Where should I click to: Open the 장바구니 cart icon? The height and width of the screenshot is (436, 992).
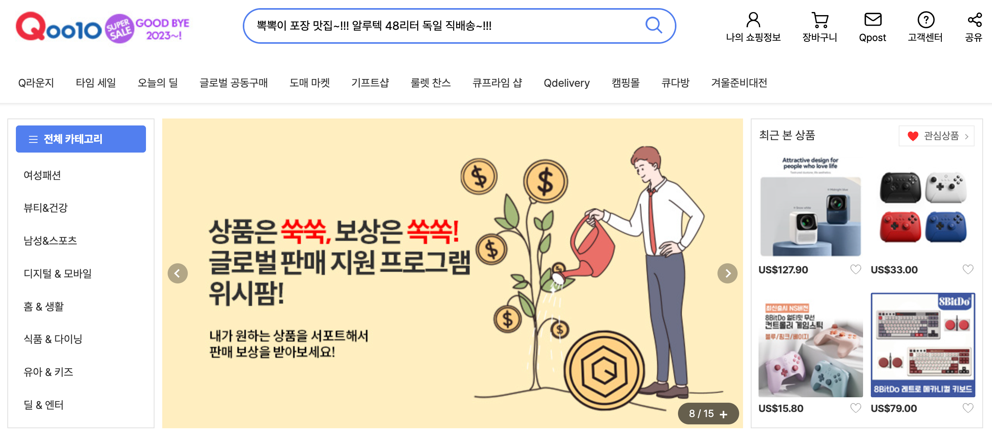click(x=820, y=20)
